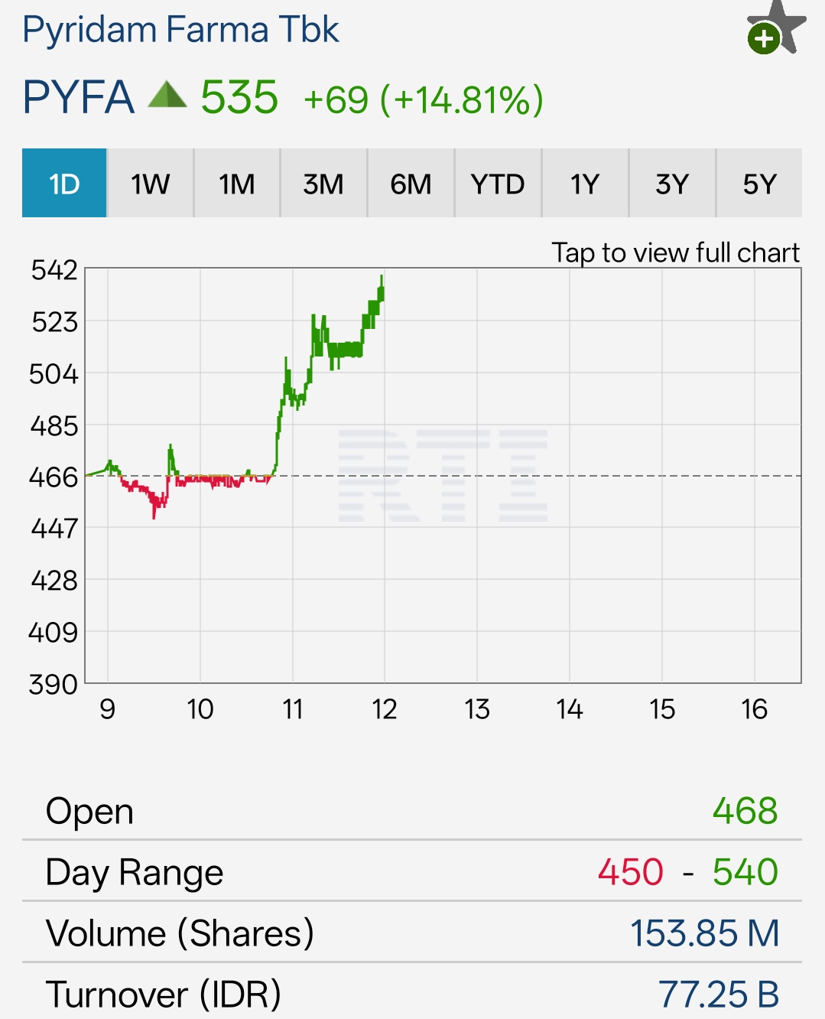Click the price change +69 (+14.81%)
This screenshot has height=1019, width=825.
(424, 99)
